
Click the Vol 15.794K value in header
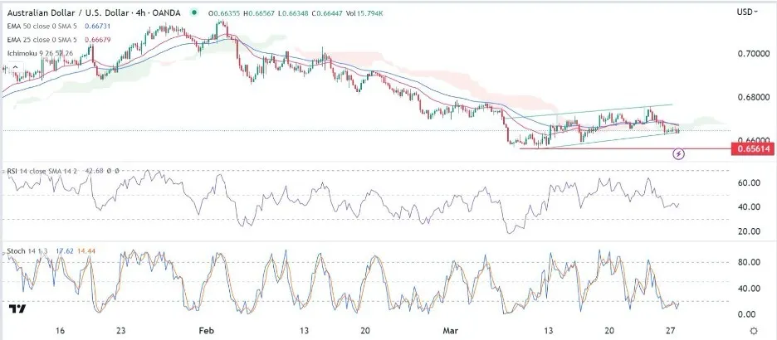(366, 13)
